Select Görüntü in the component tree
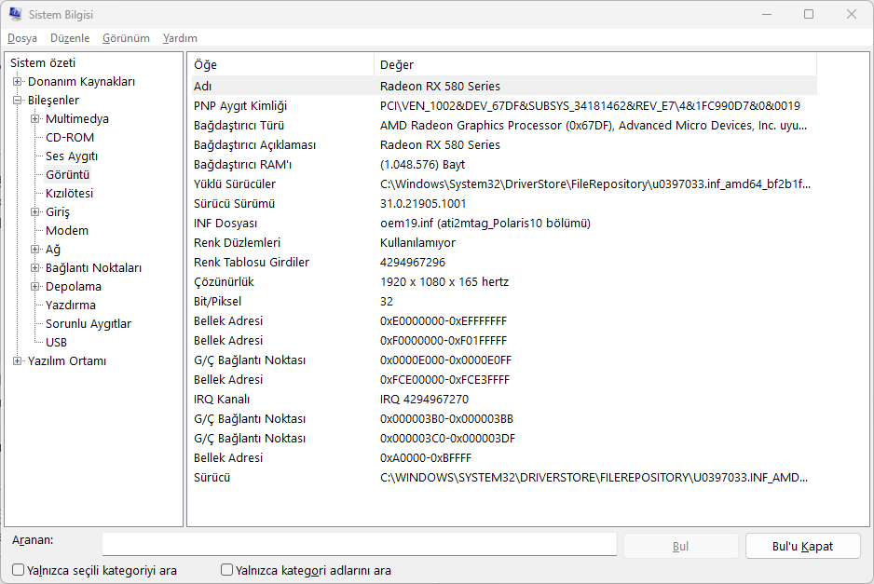Image resolution: width=874 pixels, height=584 pixels. coord(67,175)
